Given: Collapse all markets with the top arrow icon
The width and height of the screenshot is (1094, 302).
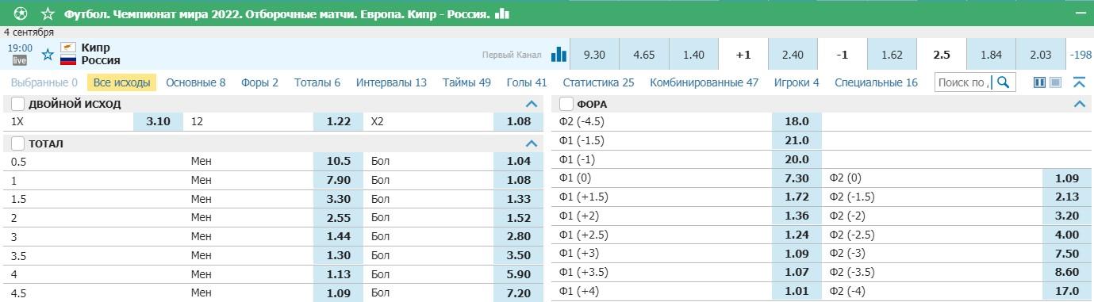Looking at the screenshot, I should pyautogui.click(x=1078, y=82).
